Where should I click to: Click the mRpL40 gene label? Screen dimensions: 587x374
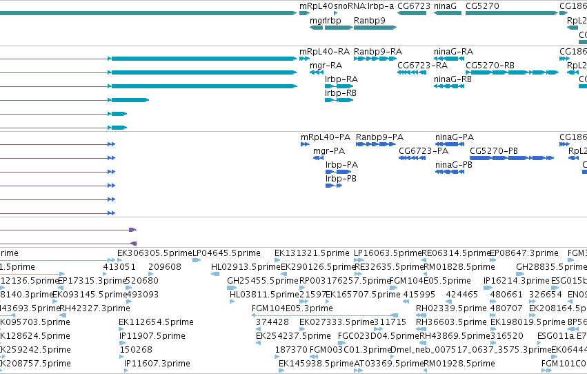[x=316, y=6]
